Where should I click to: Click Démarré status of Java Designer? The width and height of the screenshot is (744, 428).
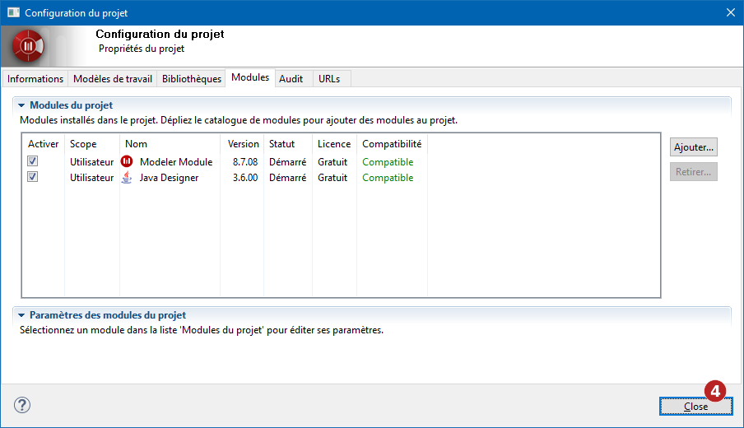tap(287, 178)
